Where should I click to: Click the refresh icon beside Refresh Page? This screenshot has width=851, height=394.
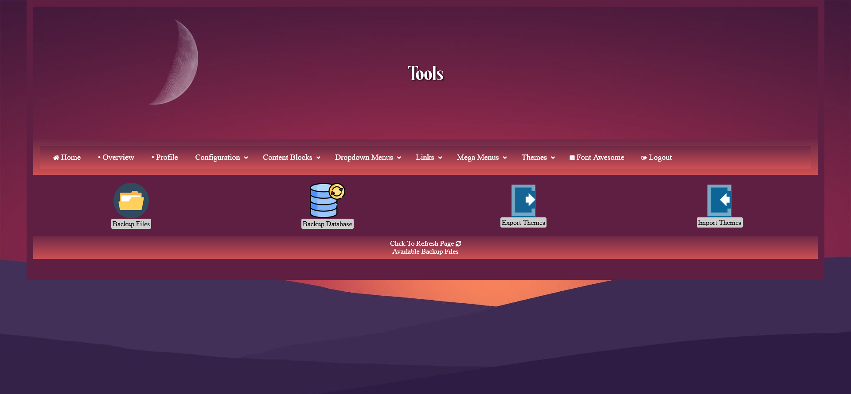point(458,243)
